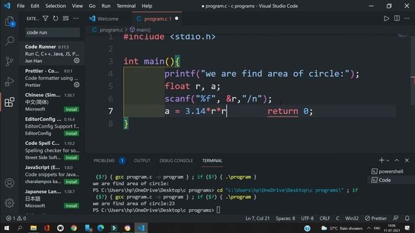Switch to the Welcome tab
Image resolution: width=415 pixels, height=233 pixels.
108,19
